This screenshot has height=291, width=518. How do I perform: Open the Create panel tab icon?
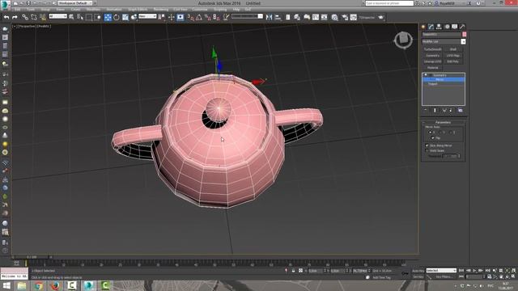(x=423, y=27)
